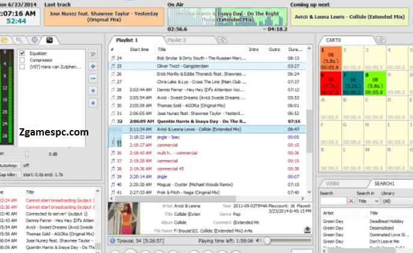Image resolution: width=413 pixels, height=253 pixels.
Task: Move effect up with the up arrow
Action: coord(93,91)
